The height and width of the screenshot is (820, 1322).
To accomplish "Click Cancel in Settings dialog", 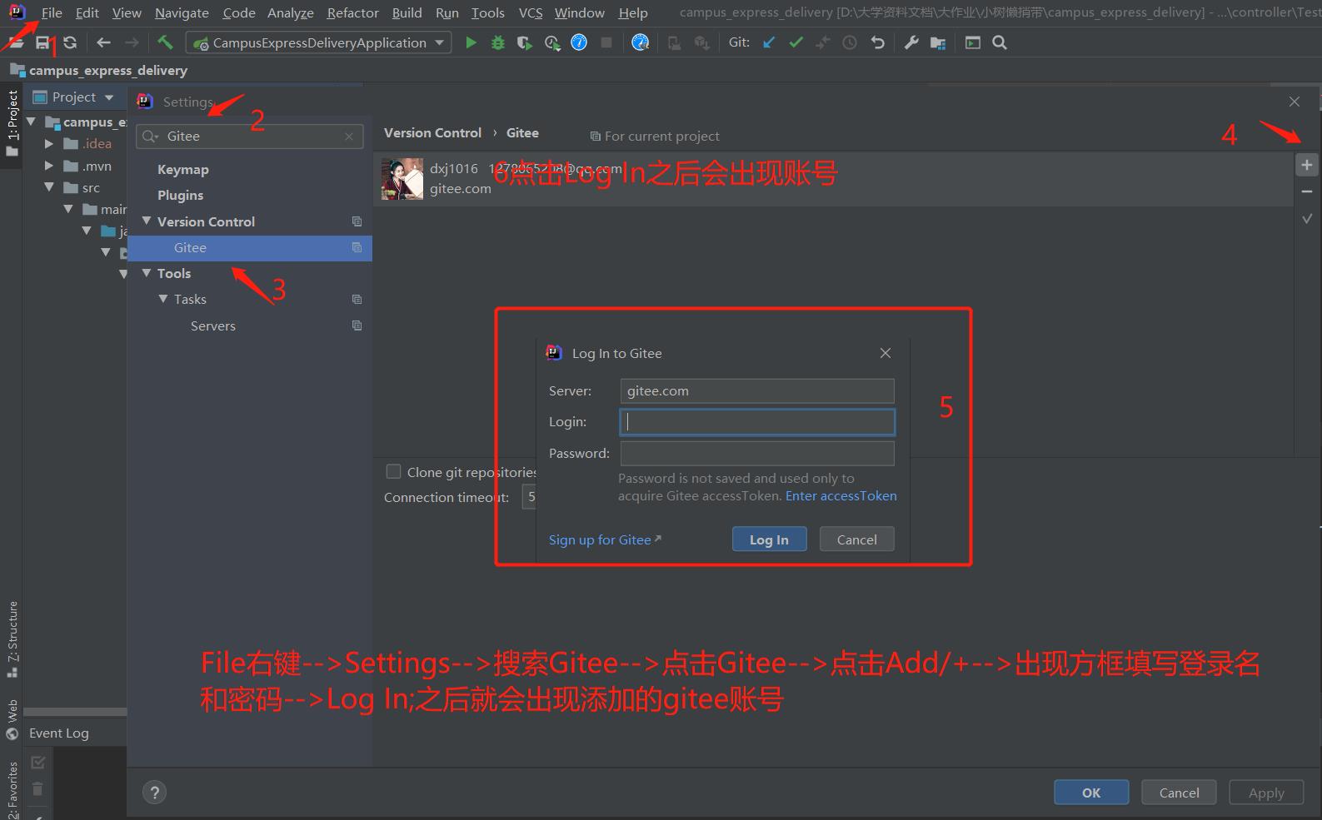I will [x=1179, y=793].
